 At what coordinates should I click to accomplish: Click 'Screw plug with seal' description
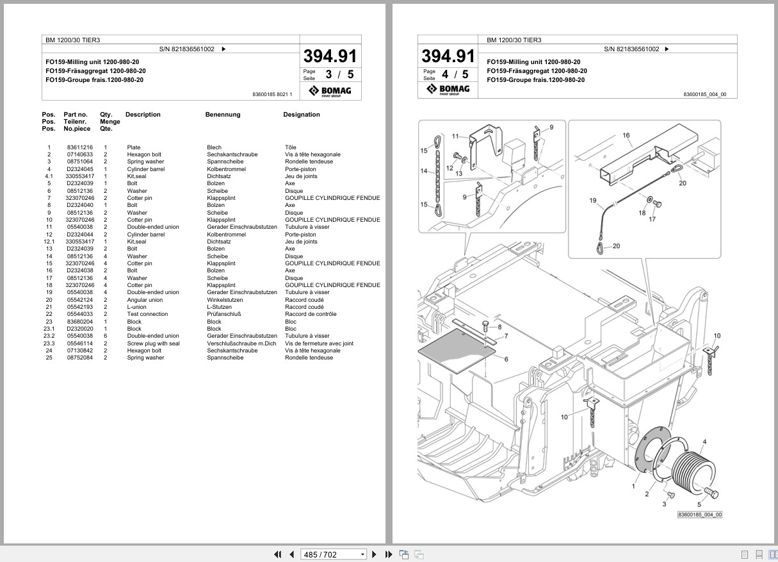153,343
